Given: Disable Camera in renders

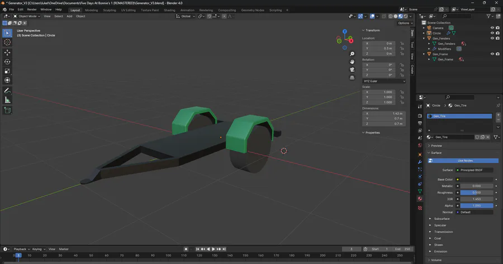Looking at the screenshot, I should click(497, 28).
